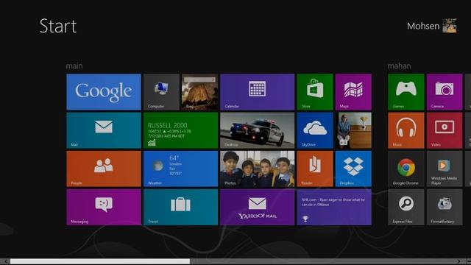
Task: Open the tile showing man beside cabinet
Action: click(x=353, y=130)
